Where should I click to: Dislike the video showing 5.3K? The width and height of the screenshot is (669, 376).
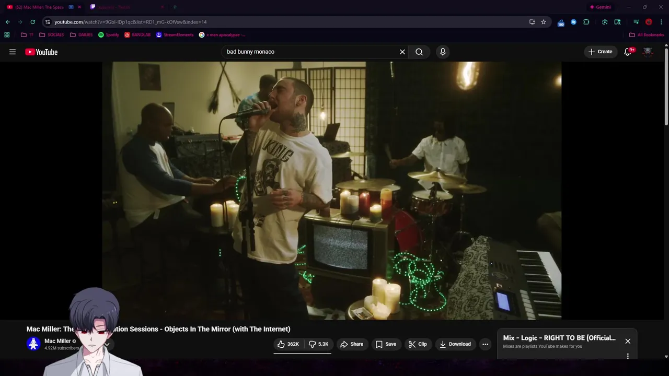[318, 344]
